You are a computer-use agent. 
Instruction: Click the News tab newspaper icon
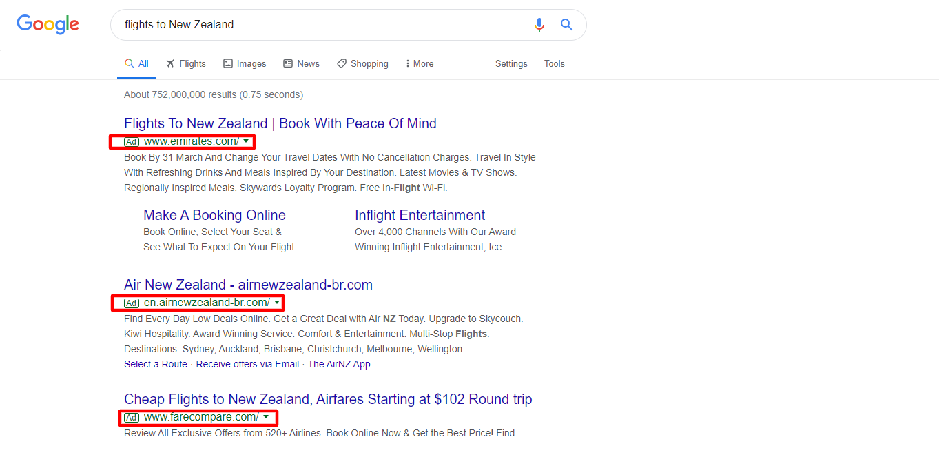(288, 63)
